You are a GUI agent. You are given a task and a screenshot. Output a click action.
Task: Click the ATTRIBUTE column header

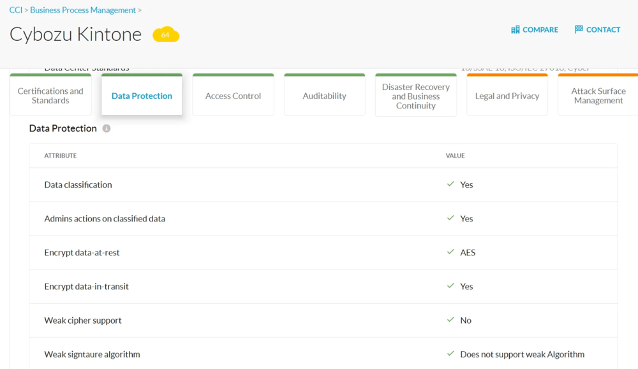tap(61, 156)
